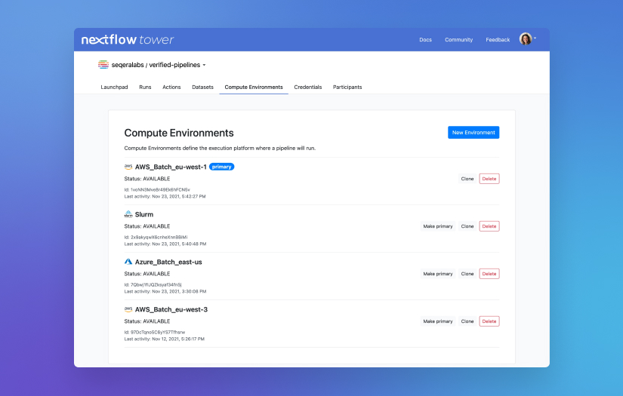623x396 pixels.
Task: Click the Id text under Slurm
Action: pos(156,238)
